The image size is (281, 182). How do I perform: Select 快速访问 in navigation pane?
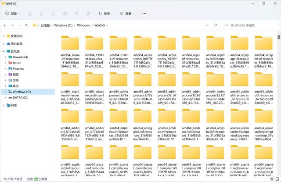(17, 36)
